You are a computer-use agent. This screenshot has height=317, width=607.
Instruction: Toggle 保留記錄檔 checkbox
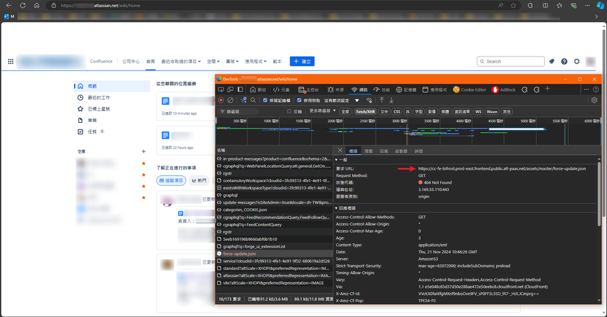click(265, 100)
